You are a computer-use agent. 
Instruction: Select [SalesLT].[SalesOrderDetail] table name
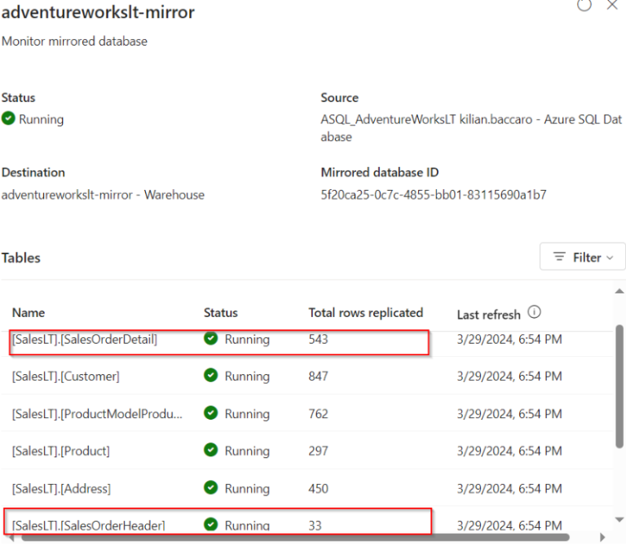(x=85, y=339)
